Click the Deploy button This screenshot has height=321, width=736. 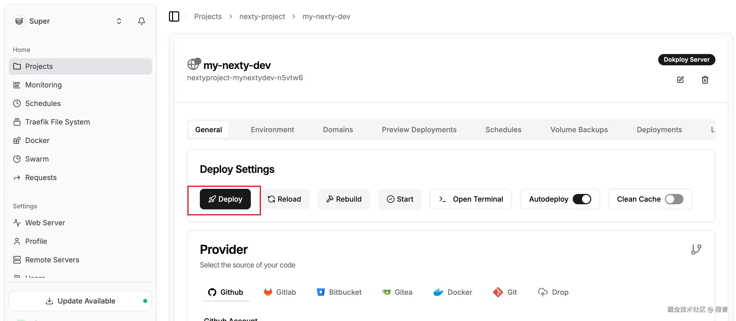(225, 199)
